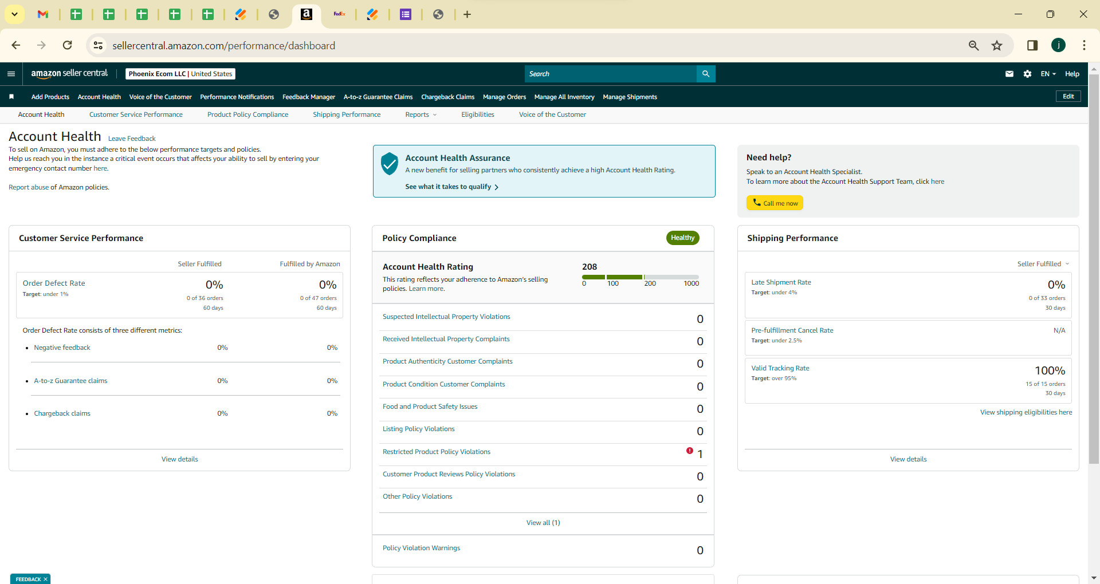Screen dimensions: 1100x584
Task: Click the Edit button in navigation bar
Action: click(x=1068, y=96)
